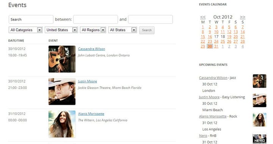Open the Cassandra Wilson event link in list
The height and width of the screenshot is (144, 273).
coord(92,49)
